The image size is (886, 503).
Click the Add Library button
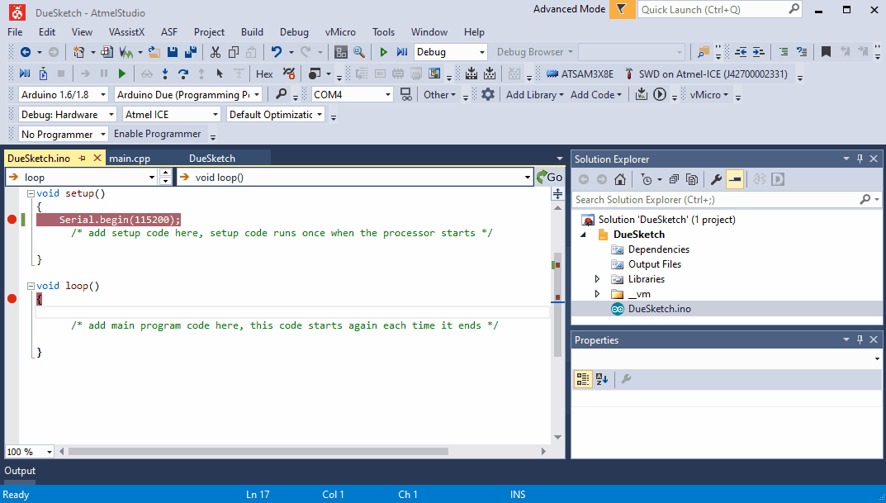[534, 94]
